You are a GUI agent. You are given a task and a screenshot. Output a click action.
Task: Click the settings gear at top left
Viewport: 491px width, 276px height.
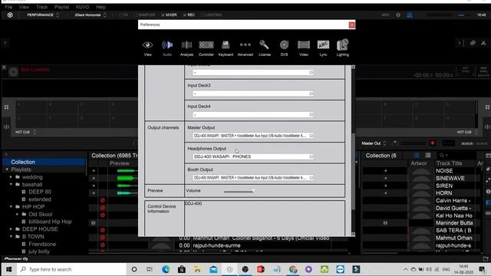(10, 15)
